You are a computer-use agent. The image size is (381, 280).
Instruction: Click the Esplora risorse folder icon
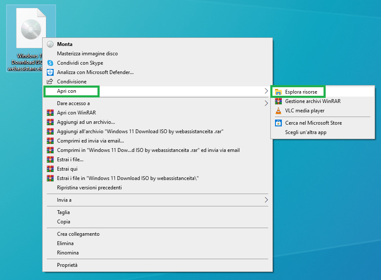coord(278,92)
